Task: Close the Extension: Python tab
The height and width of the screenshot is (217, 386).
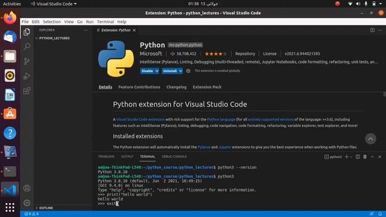Action: click(x=134, y=30)
